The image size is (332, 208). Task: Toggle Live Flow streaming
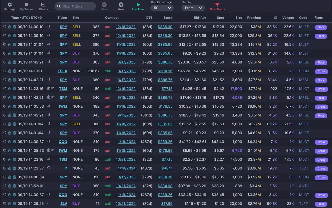pos(138,6)
